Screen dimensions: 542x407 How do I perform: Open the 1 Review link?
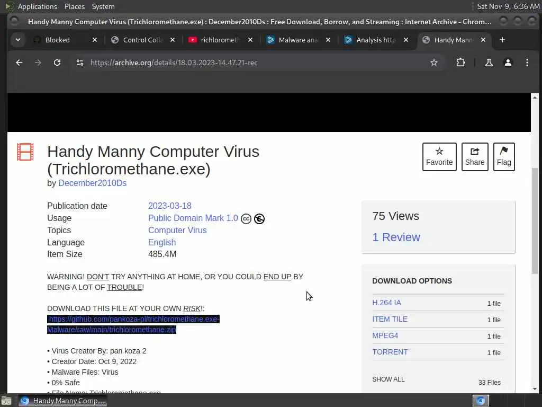396,237
